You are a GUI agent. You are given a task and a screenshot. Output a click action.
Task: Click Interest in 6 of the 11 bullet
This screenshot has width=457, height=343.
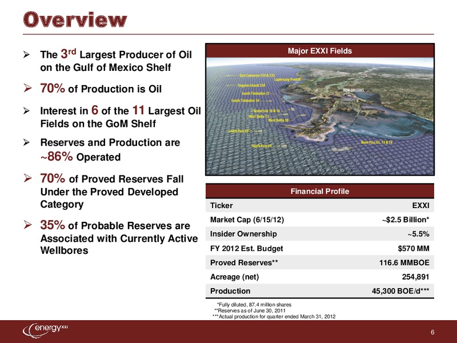pyautogui.click(x=121, y=117)
